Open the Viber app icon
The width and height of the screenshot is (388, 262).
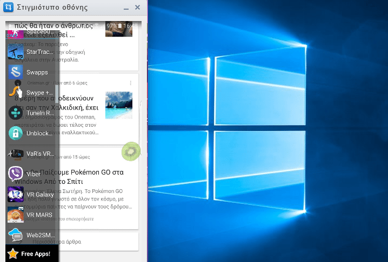(16, 174)
